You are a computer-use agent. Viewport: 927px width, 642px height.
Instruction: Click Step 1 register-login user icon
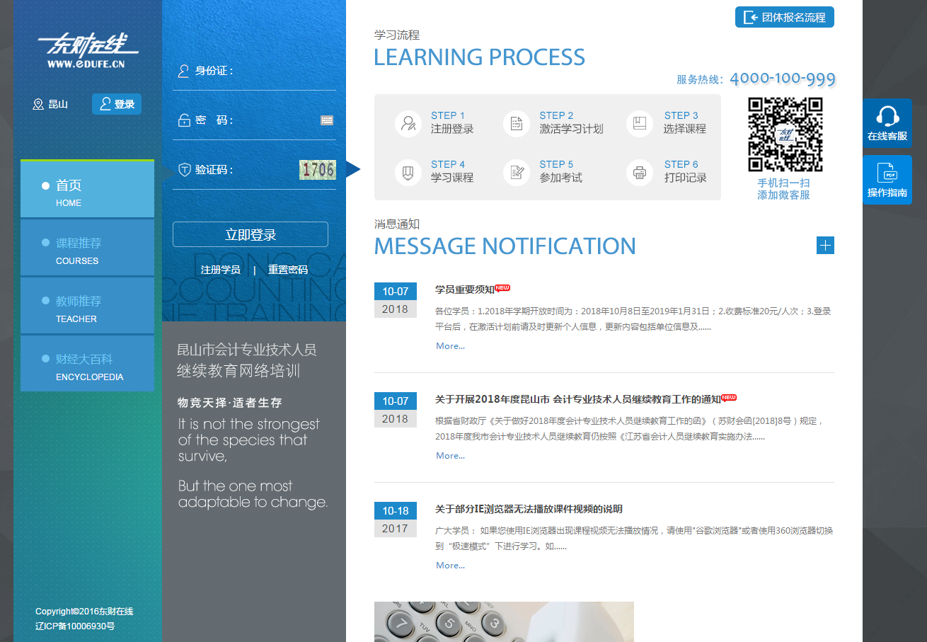point(408,123)
